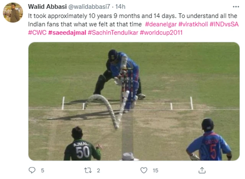Open the #INDvsSA hashtag
Viewport: 245px width, 179px height.
point(224,25)
